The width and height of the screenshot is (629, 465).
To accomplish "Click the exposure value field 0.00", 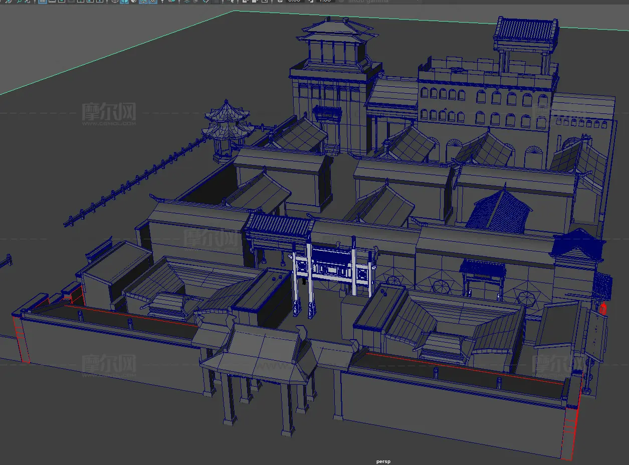I will (294, 2).
